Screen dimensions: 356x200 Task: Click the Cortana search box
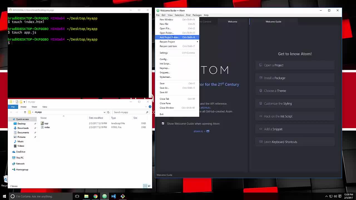point(40,196)
